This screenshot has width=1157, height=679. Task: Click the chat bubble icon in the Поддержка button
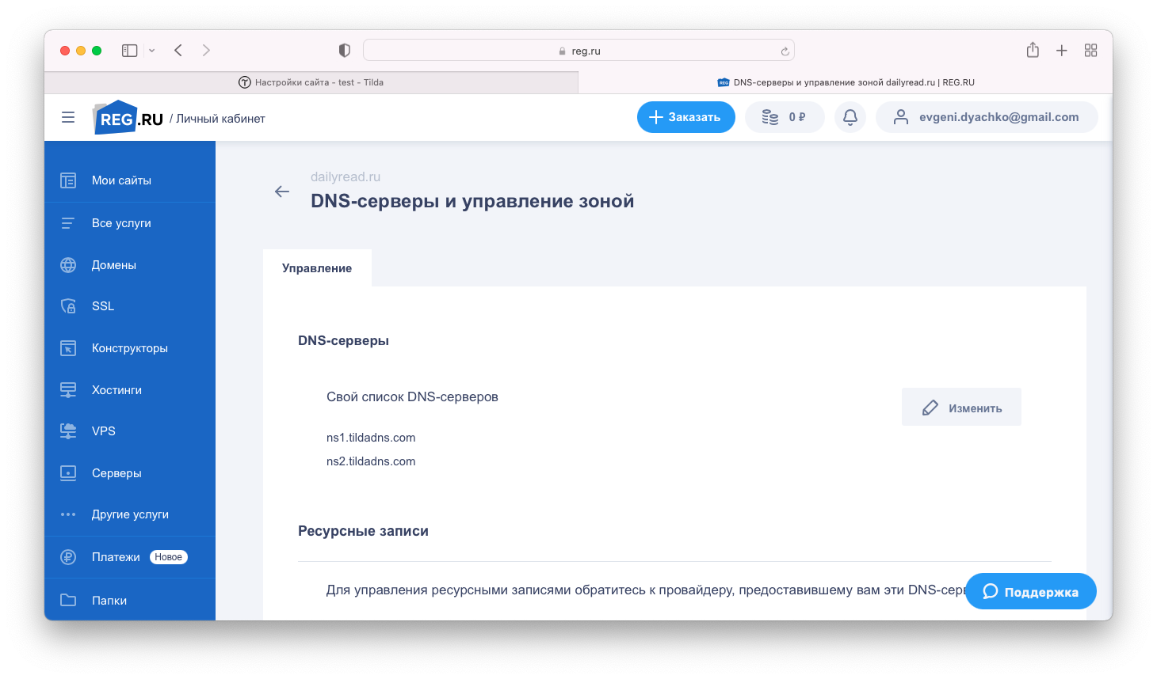(990, 591)
